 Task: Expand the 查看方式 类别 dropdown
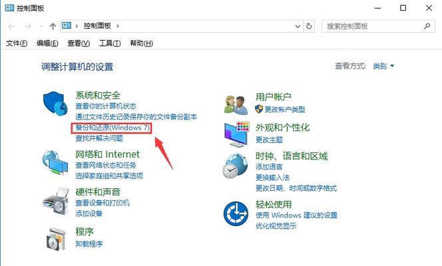click(x=383, y=66)
